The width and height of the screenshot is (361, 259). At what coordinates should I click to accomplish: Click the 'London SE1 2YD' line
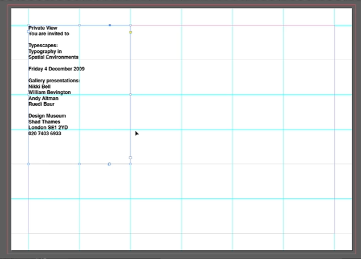[48, 128]
